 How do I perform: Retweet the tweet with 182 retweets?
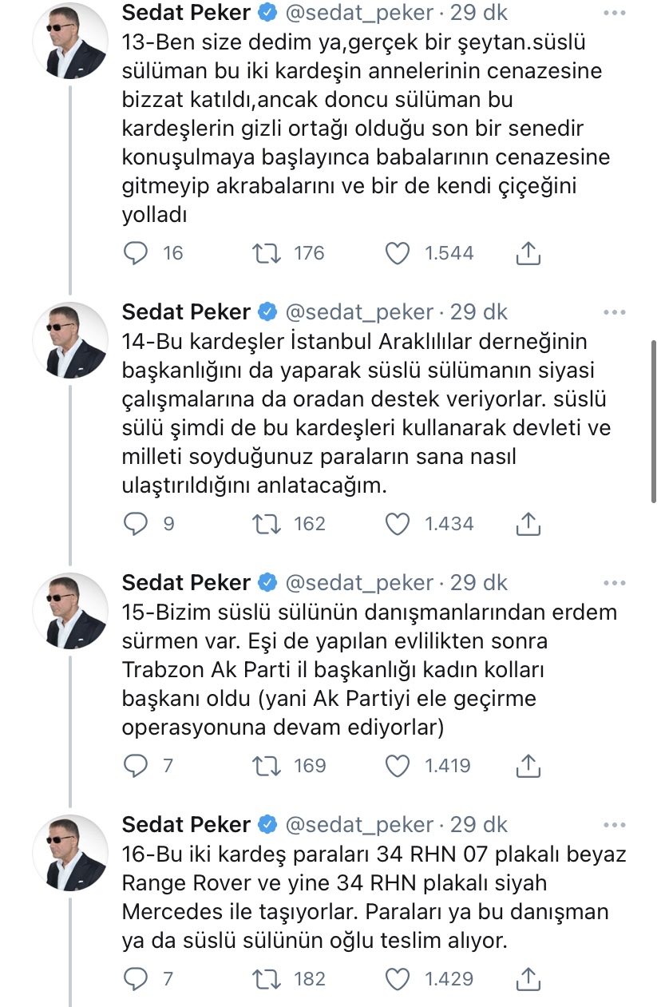click(x=266, y=978)
